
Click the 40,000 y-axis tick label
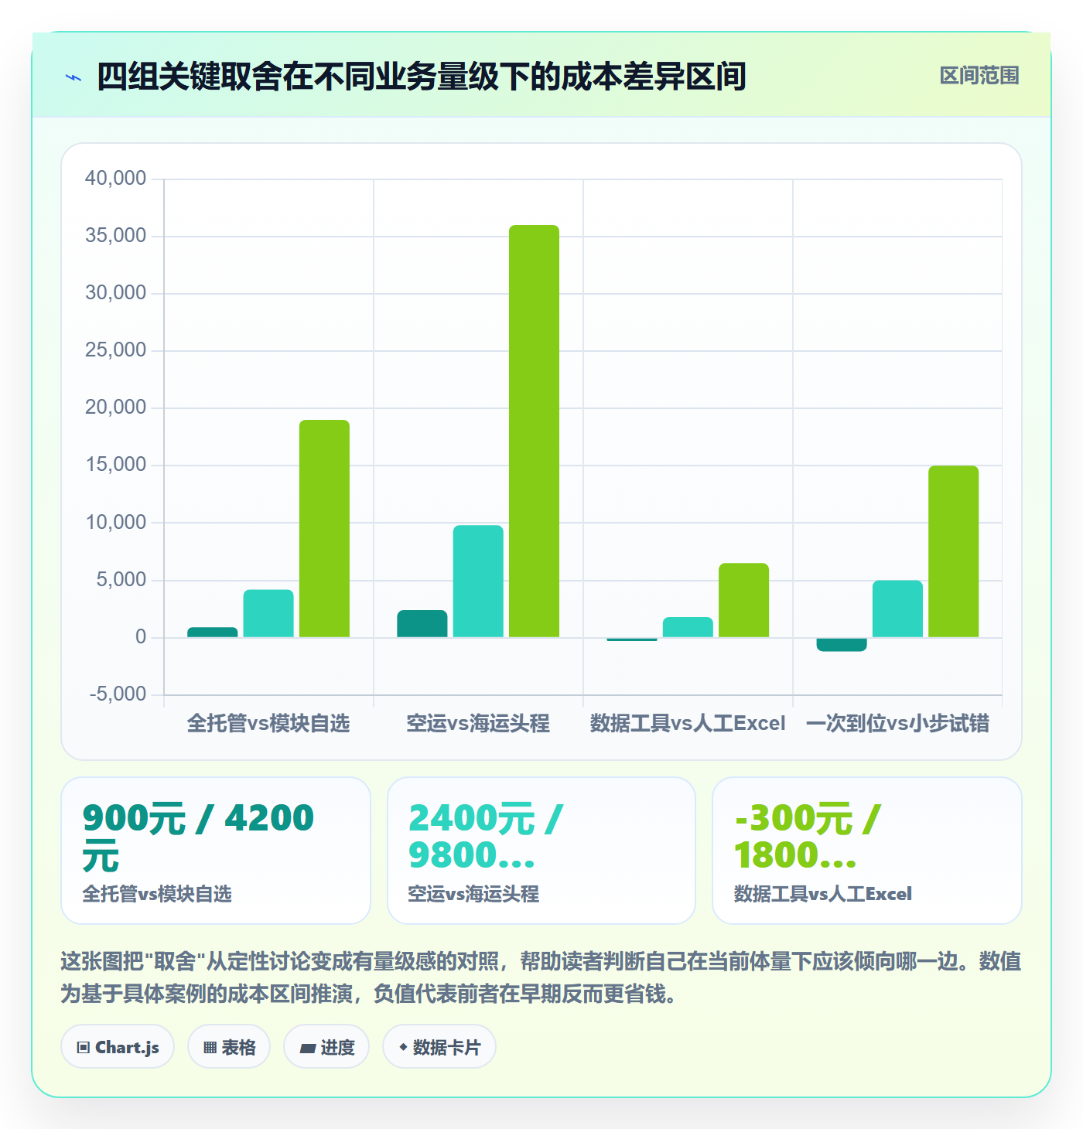point(115,179)
